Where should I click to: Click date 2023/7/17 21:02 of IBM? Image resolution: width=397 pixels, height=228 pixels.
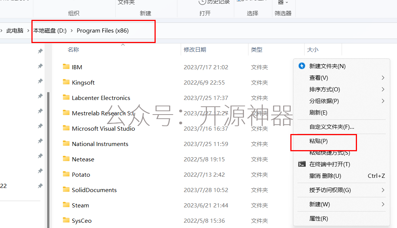206,67
